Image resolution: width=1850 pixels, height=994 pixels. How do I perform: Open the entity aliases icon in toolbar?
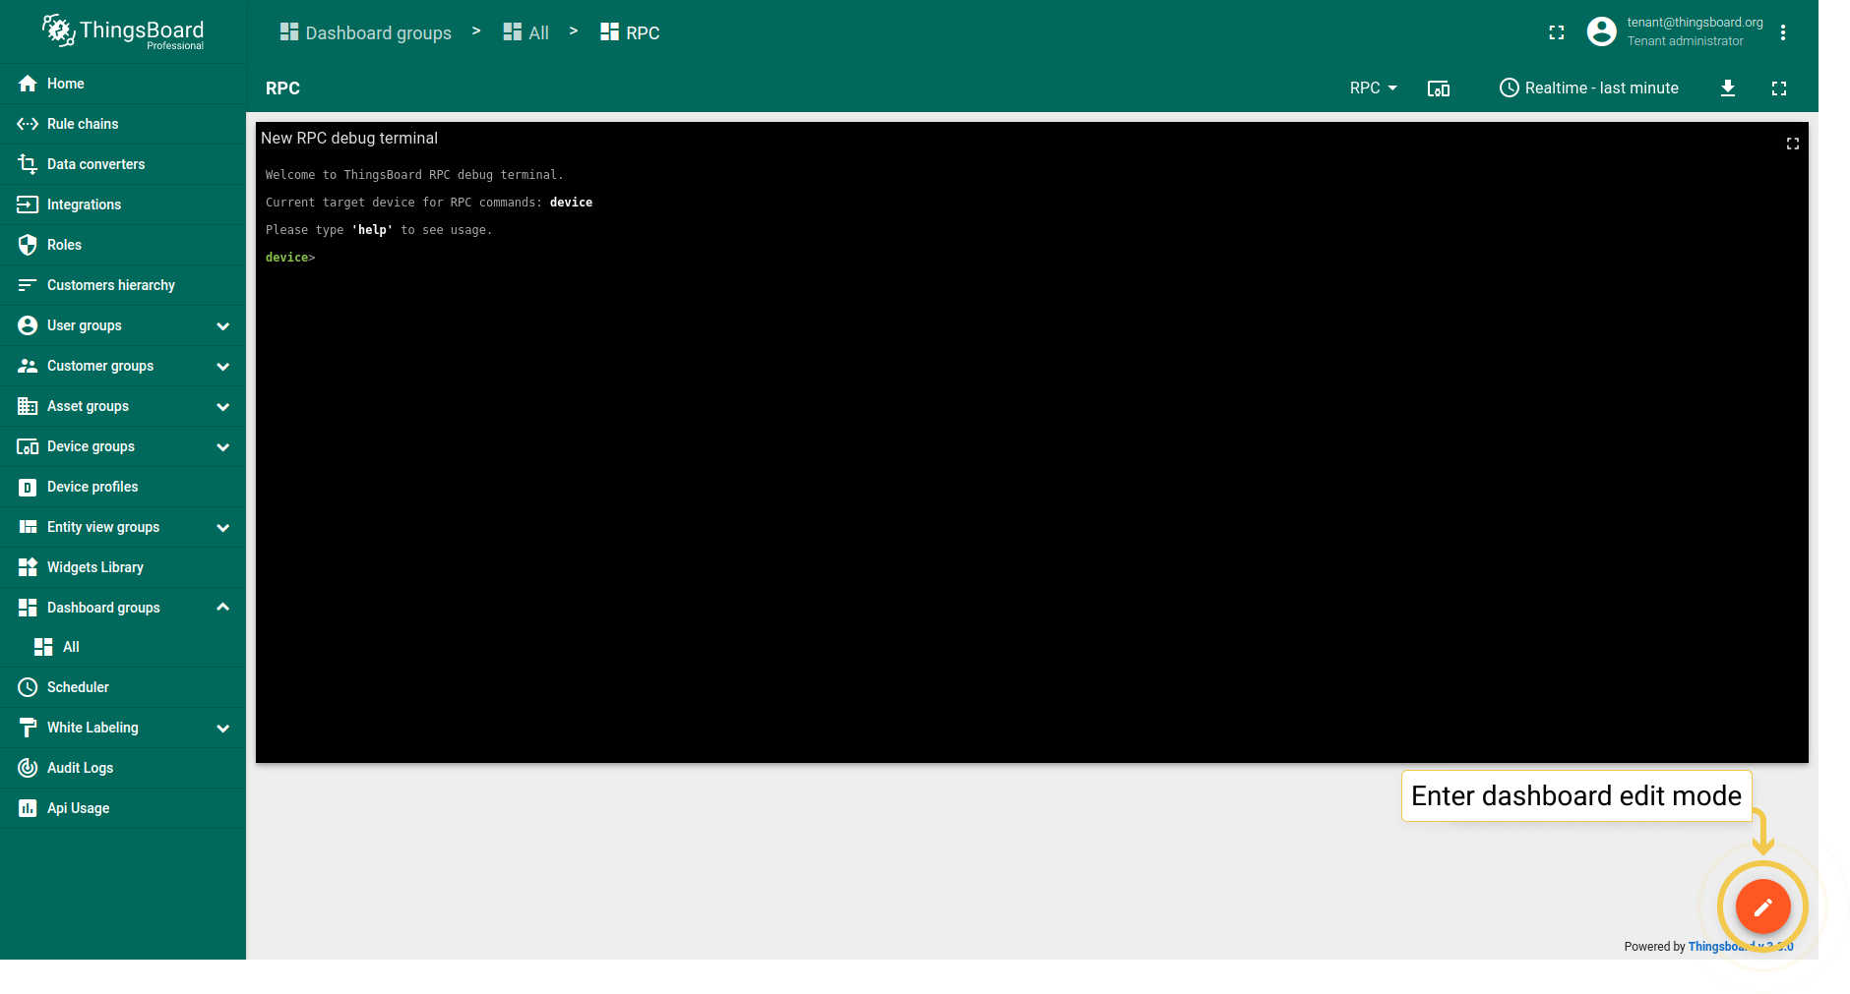pos(1439,88)
